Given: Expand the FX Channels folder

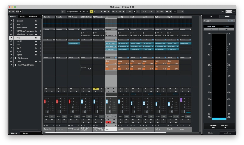Looking at the screenshot, I should [x=16, y=58].
